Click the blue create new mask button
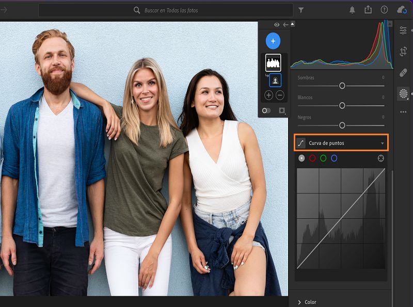 pyautogui.click(x=273, y=41)
